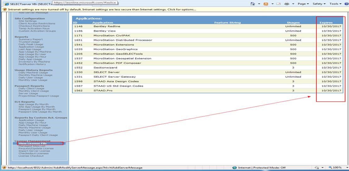Select the STAAD.Pro application row
Image resolution: width=349 pixels, height=171 pixels.
[208, 91]
